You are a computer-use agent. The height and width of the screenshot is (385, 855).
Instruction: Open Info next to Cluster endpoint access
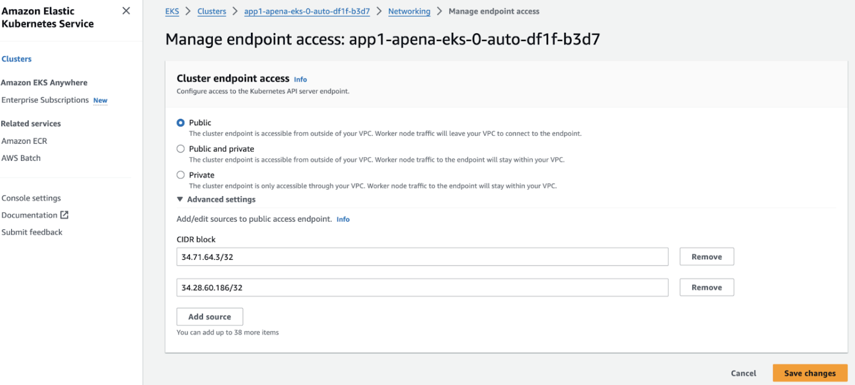pyautogui.click(x=300, y=80)
